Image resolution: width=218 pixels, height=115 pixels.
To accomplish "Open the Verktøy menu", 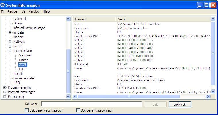I will (34, 11).
